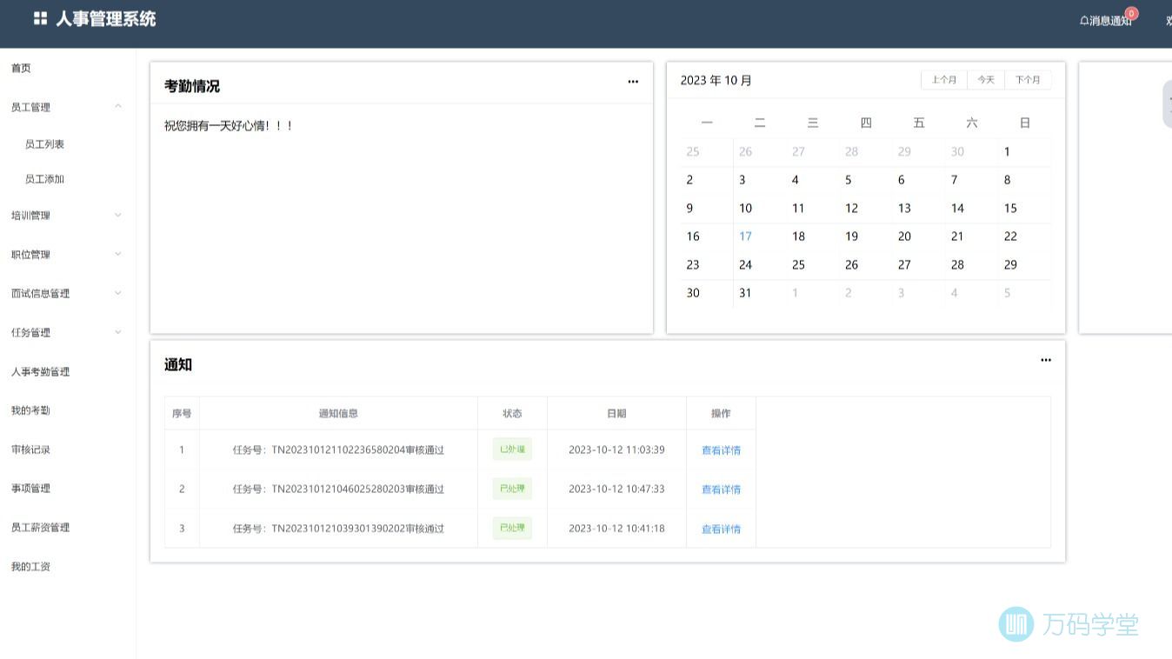Go to 首页 in the sidebar
Screen dimensions: 1172x659
(21, 68)
